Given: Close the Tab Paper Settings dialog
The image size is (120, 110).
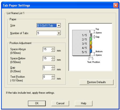Looking at the screenshot, I should click(x=116, y=5).
